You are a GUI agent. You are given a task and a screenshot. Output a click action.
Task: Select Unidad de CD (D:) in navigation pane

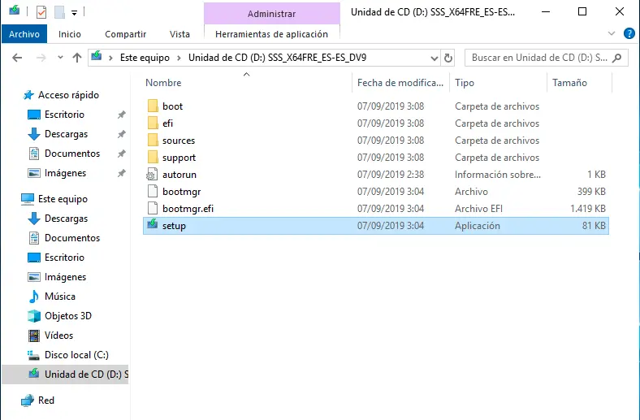tap(65, 375)
